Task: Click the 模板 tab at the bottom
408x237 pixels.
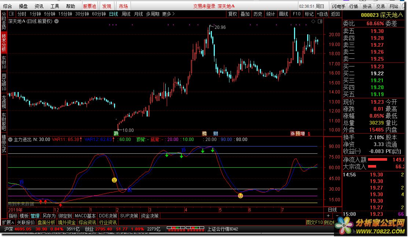Action: pos(24,216)
